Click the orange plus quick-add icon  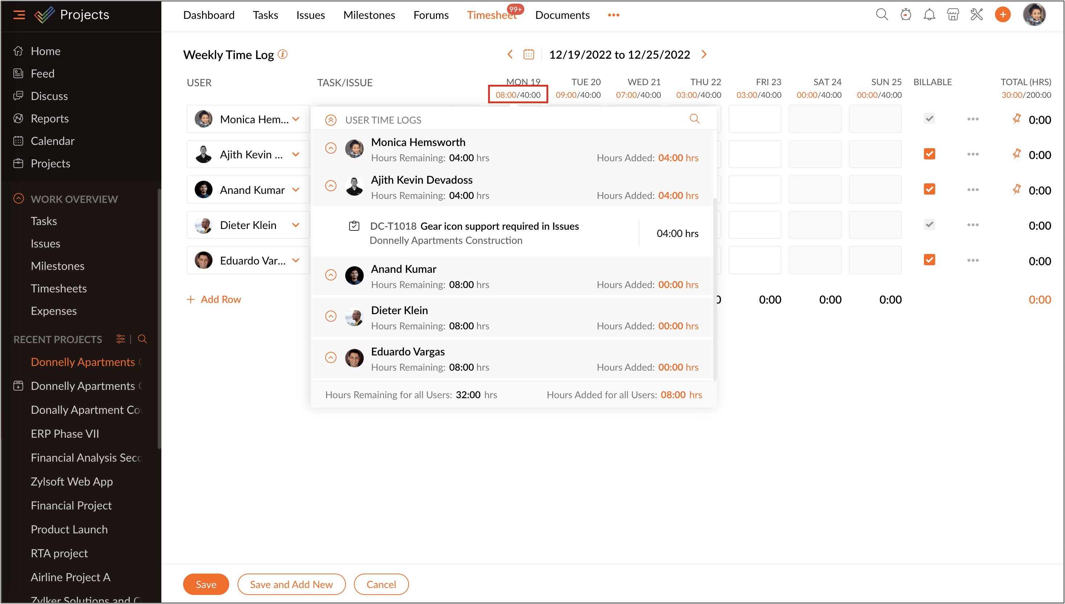tap(1003, 15)
